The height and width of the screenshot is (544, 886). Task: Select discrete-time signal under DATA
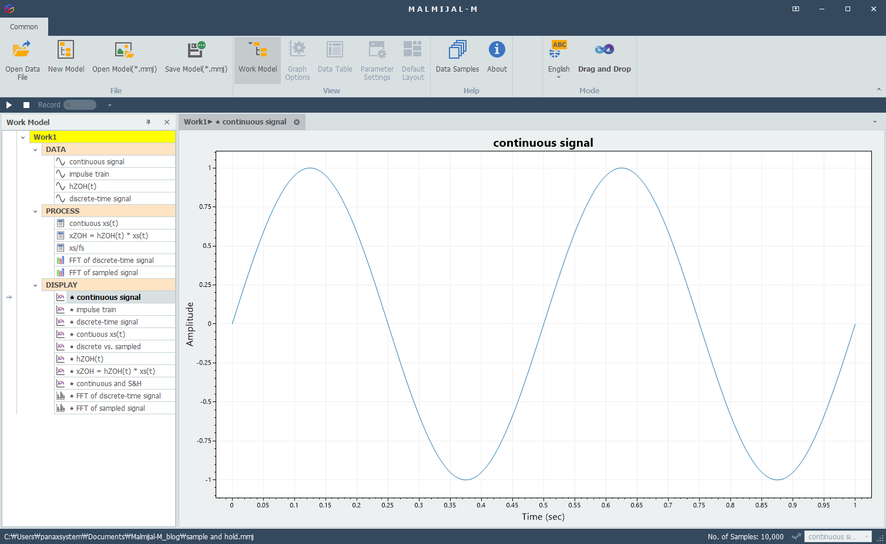(115, 199)
